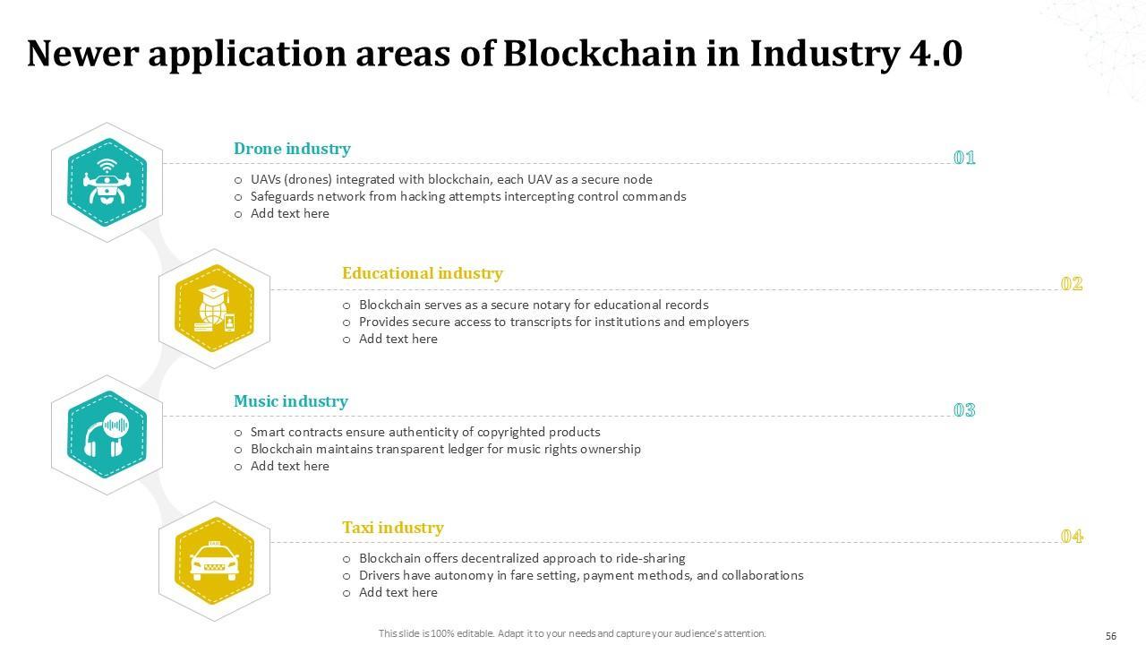Viewport: 1146px width, 645px height.
Task: Select the Drone industry heading
Action: tap(292, 149)
